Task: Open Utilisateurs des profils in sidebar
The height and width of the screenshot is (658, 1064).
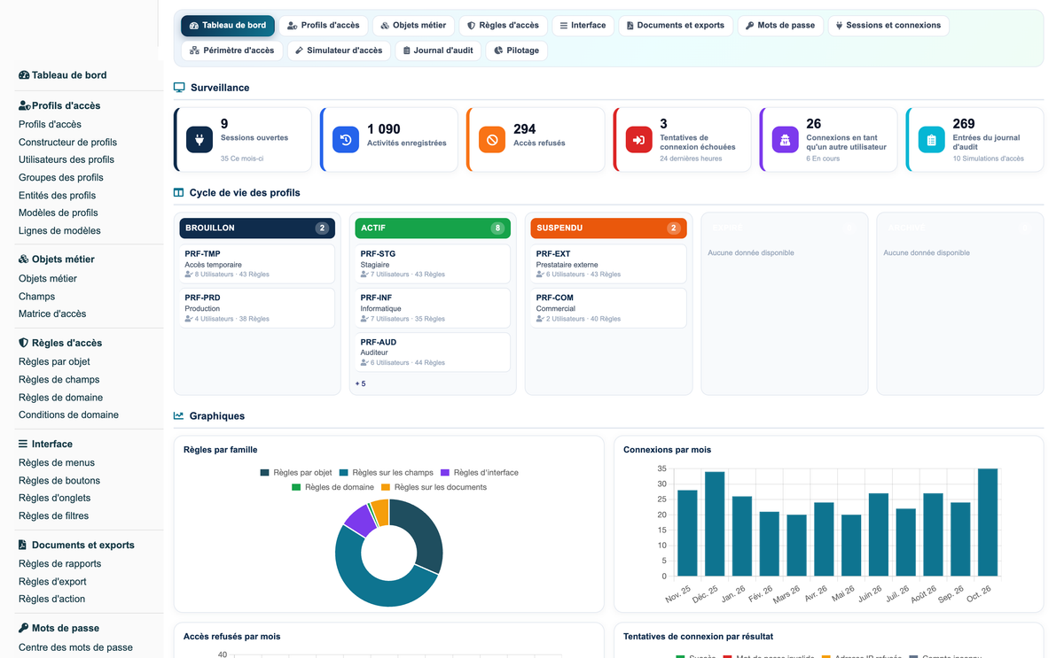Action: pyautogui.click(x=66, y=160)
